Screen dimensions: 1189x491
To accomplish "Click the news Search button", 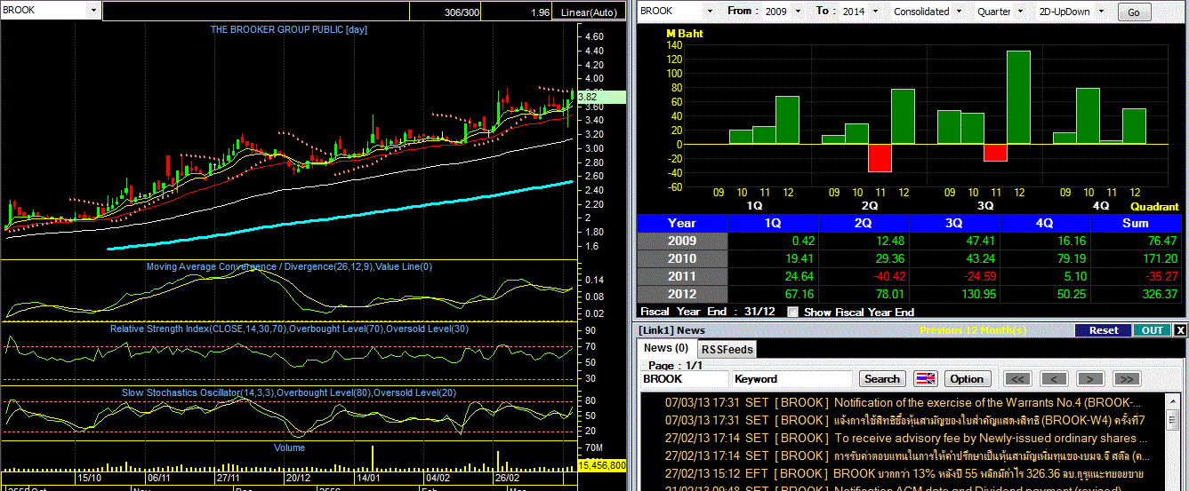I will 882,379.
